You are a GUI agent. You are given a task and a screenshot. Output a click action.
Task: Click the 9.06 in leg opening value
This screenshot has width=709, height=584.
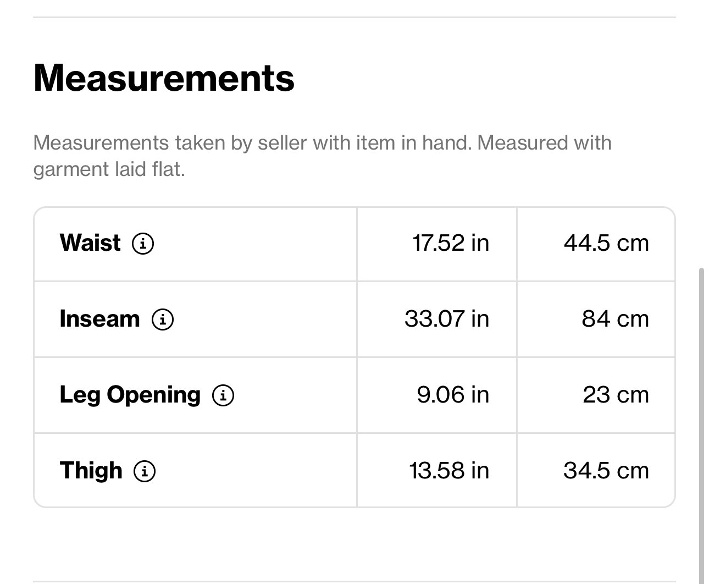(x=453, y=395)
